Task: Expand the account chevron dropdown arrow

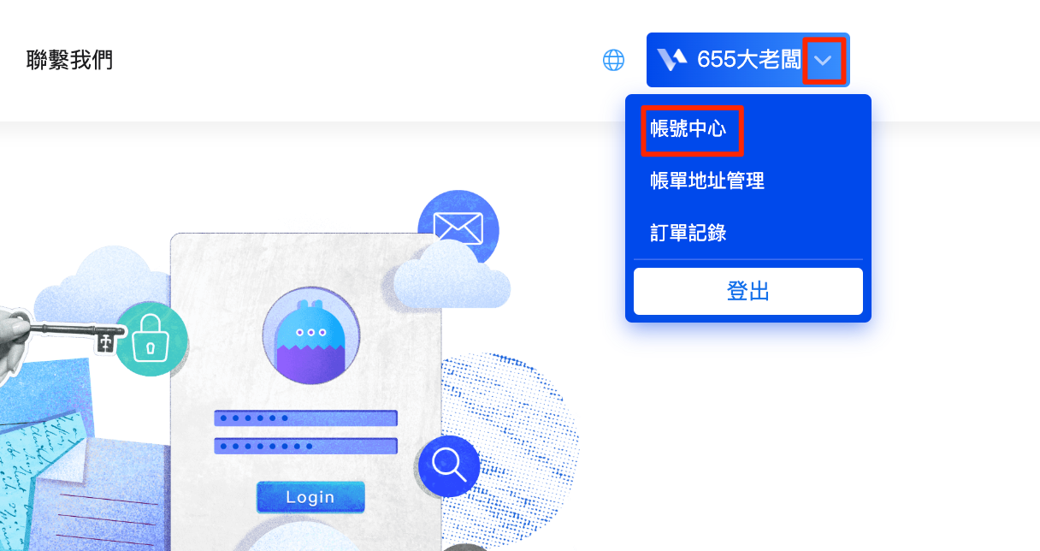Action: [823, 60]
